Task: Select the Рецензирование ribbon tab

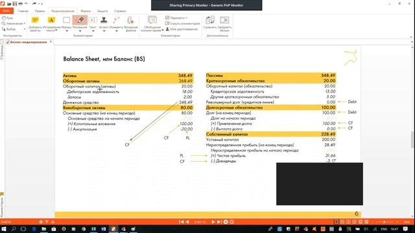Action: click(63, 11)
